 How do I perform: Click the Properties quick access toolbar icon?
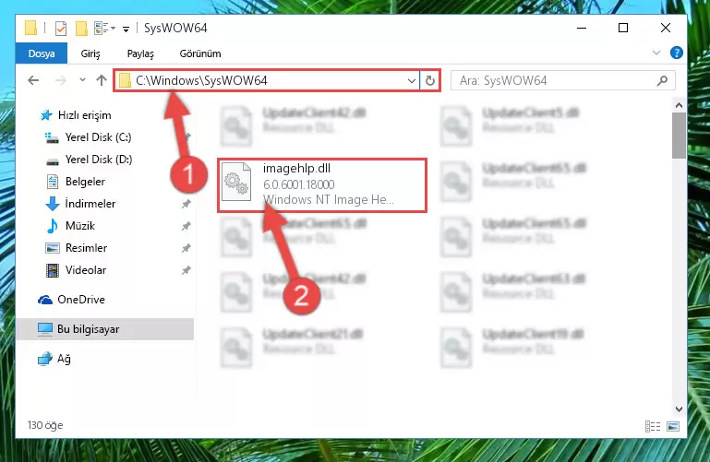pos(61,28)
